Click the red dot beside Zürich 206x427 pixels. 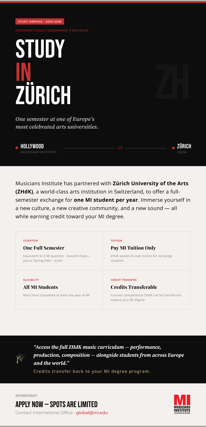[x=173, y=148]
